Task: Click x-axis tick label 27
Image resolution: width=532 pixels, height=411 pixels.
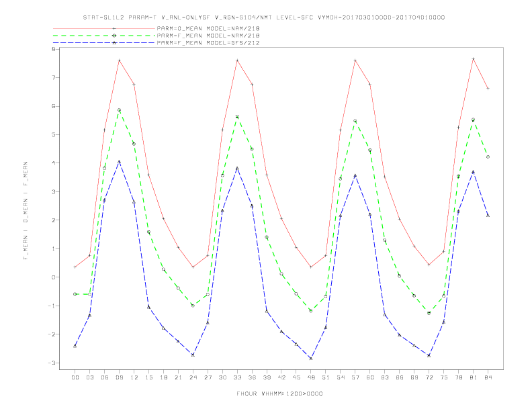Action: click(x=208, y=377)
